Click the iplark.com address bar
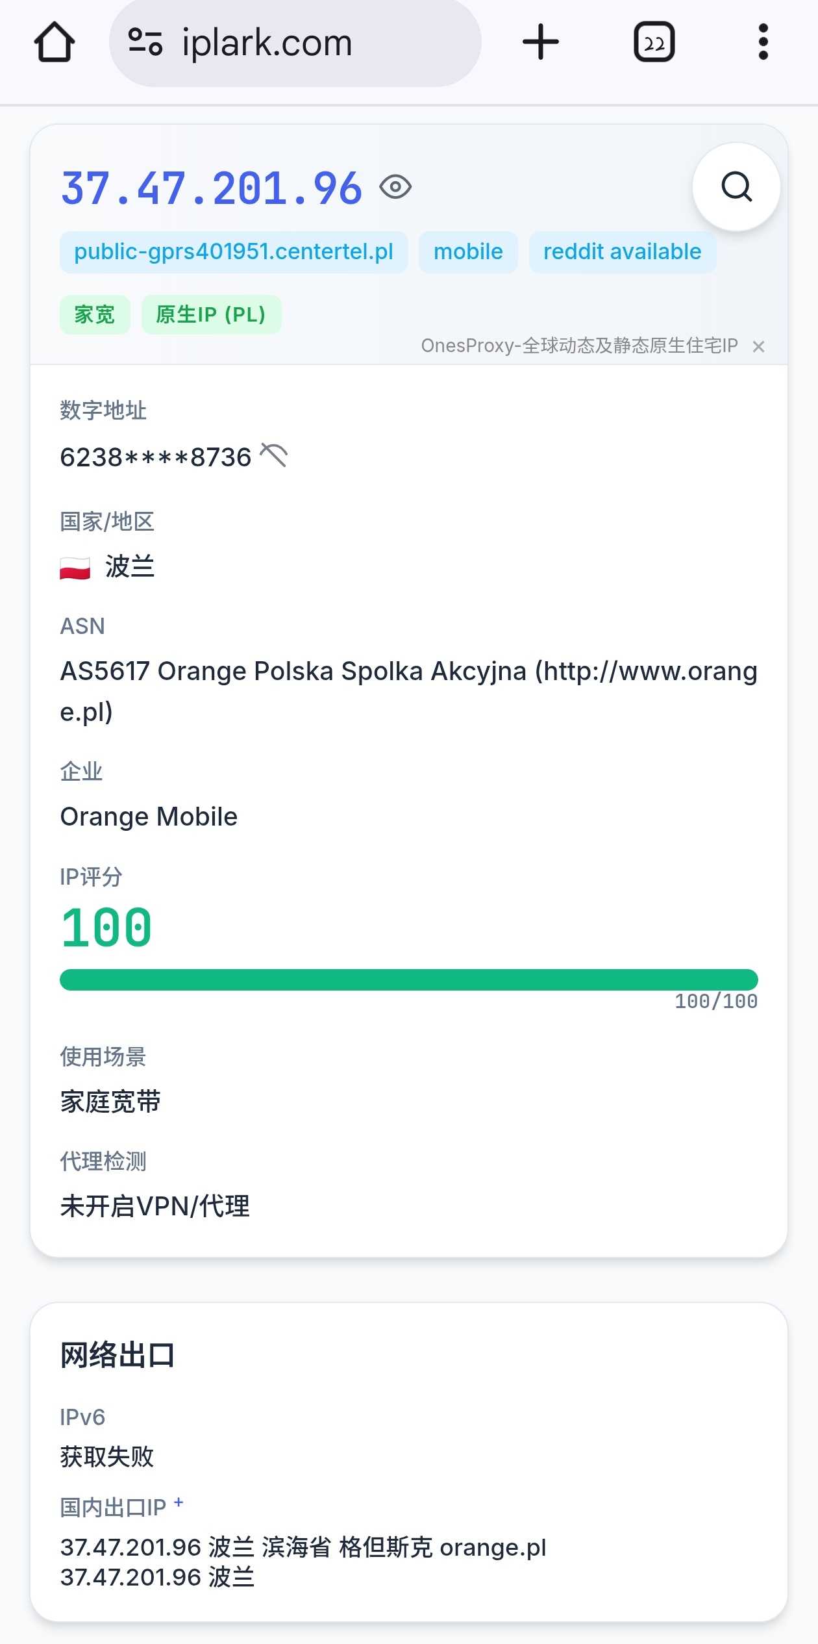The width and height of the screenshot is (818, 1644). (295, 43)
